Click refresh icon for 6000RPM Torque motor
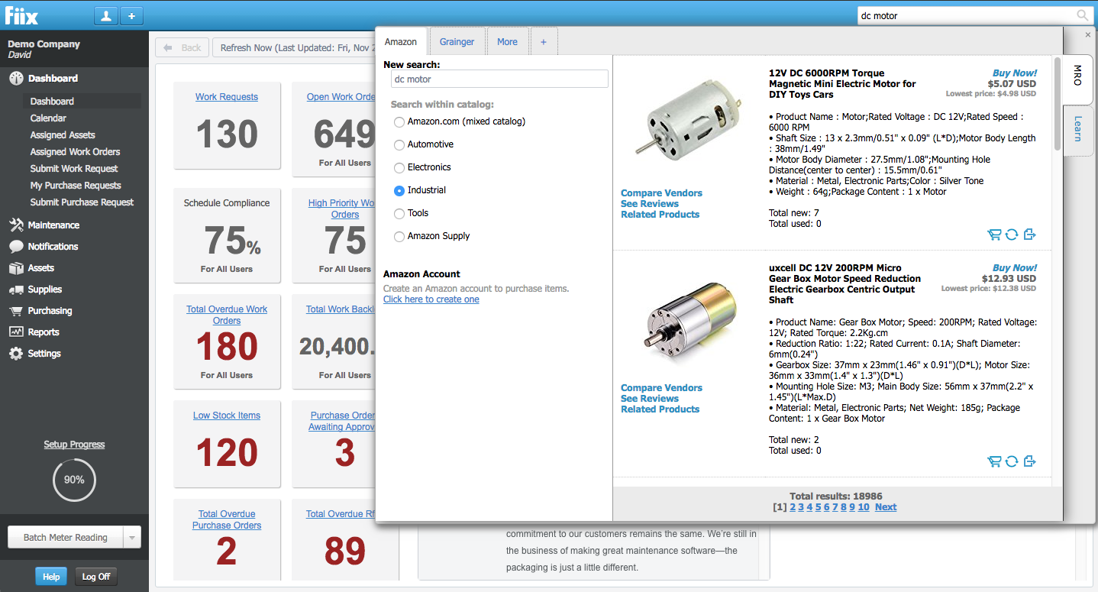The image size is (1098, 592). [x=1012, y=235]
